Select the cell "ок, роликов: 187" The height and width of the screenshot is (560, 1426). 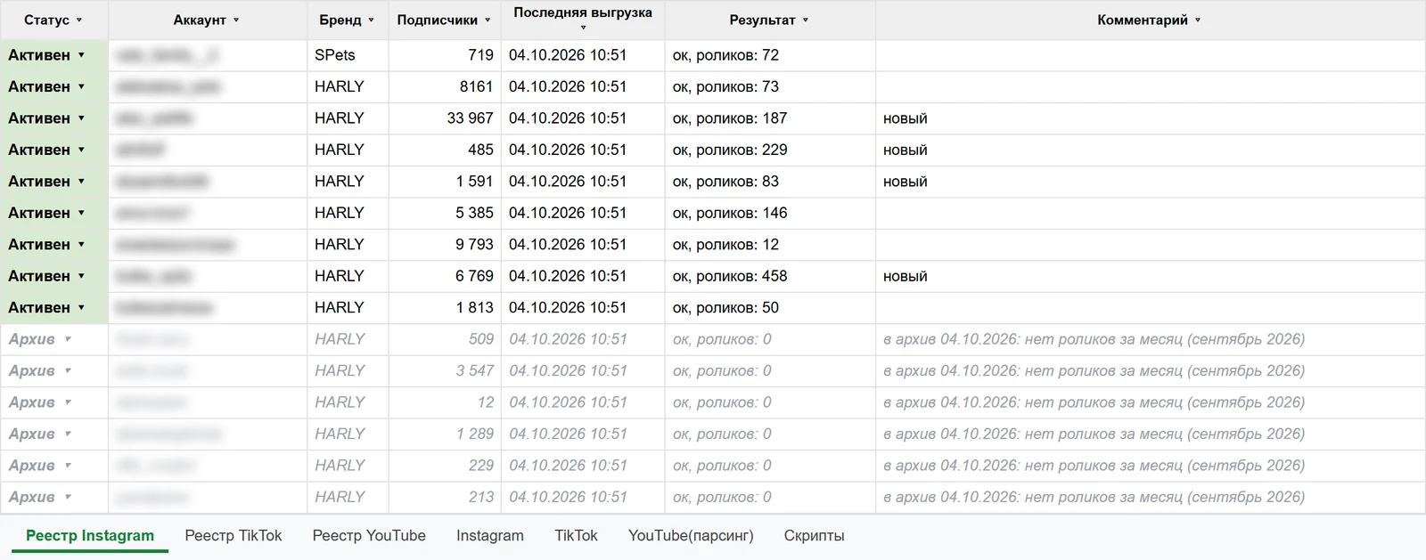click(770, 118)
